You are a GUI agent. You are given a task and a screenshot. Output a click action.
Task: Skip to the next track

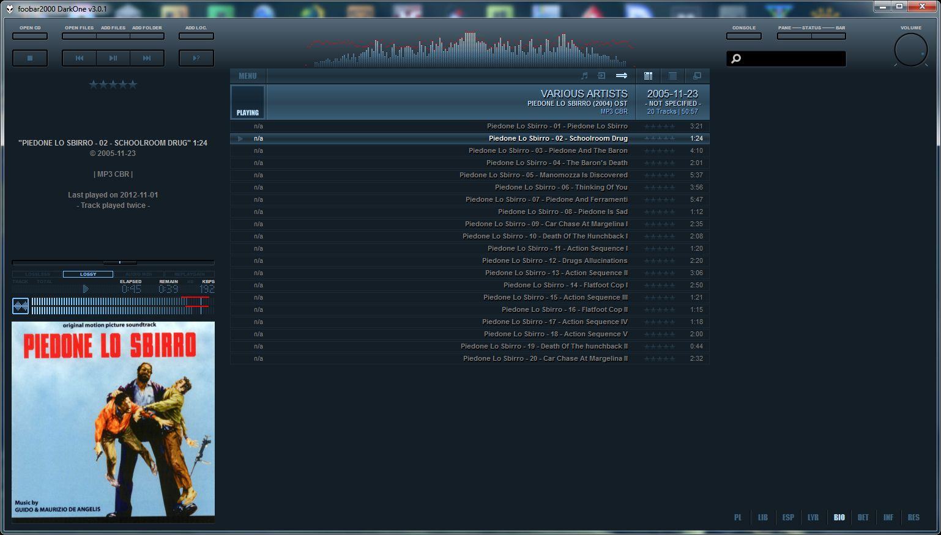[147, 58]
